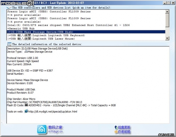Select Intel C600/X79 USB2 Host Controller row
Image resolution: width=176 pixels, height=137 pixels.
point(86,25)
